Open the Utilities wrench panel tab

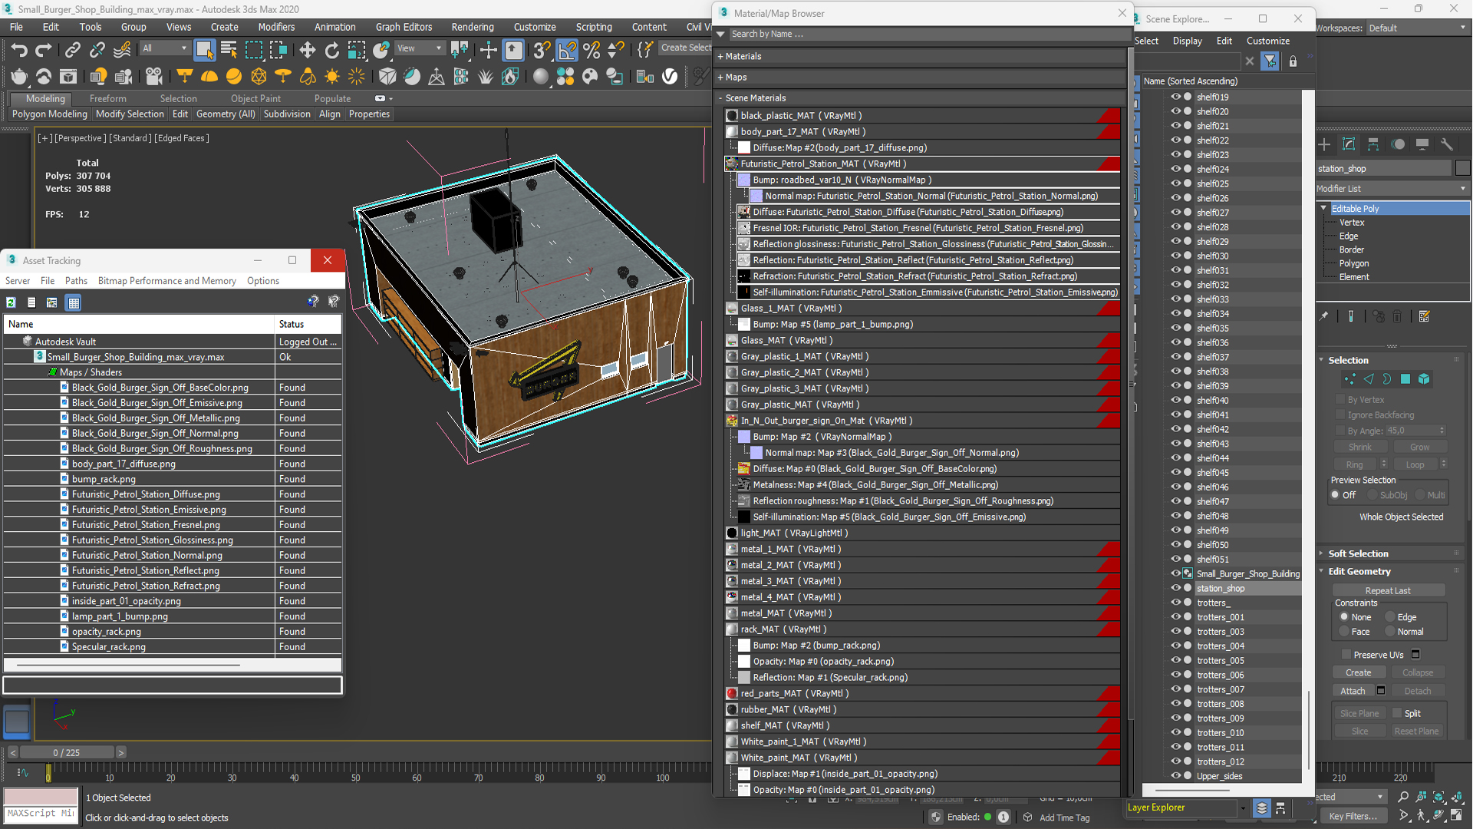coord(1447,144)
